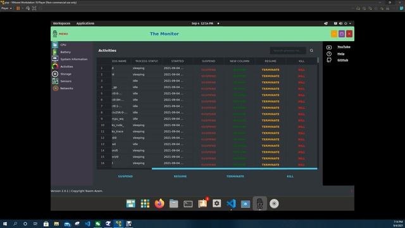Launch Visual Studio Code from the Linux dock
Viewport: 405px width, 228px height.
pos(231,203)
